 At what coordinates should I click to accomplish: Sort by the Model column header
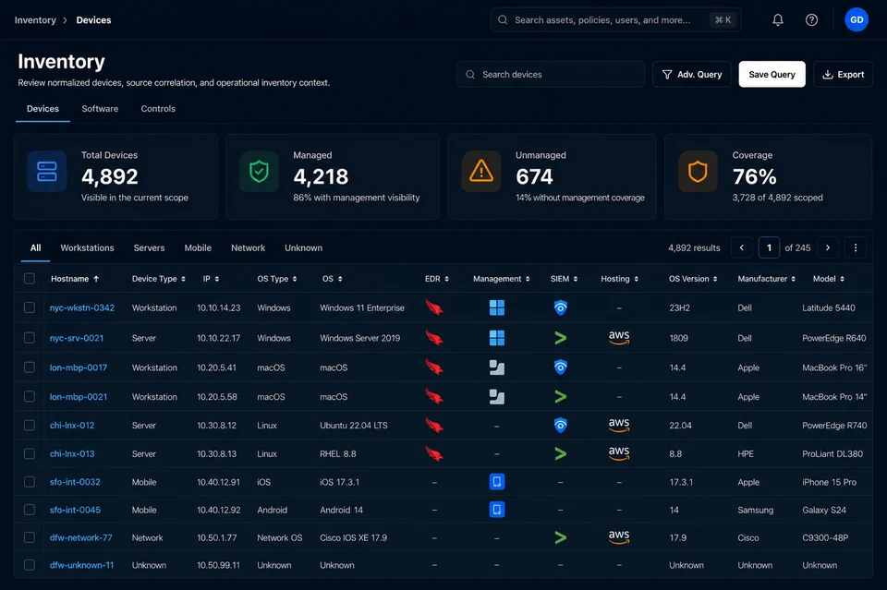click(828, 279)
